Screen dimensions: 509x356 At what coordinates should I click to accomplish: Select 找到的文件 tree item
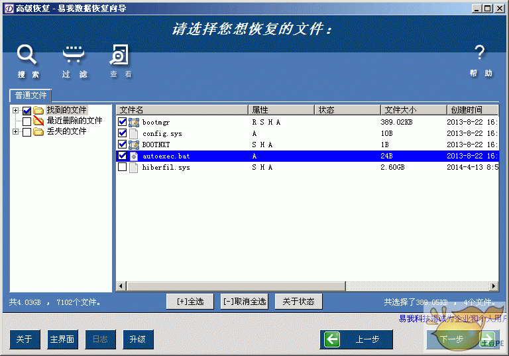click(66, 110)
